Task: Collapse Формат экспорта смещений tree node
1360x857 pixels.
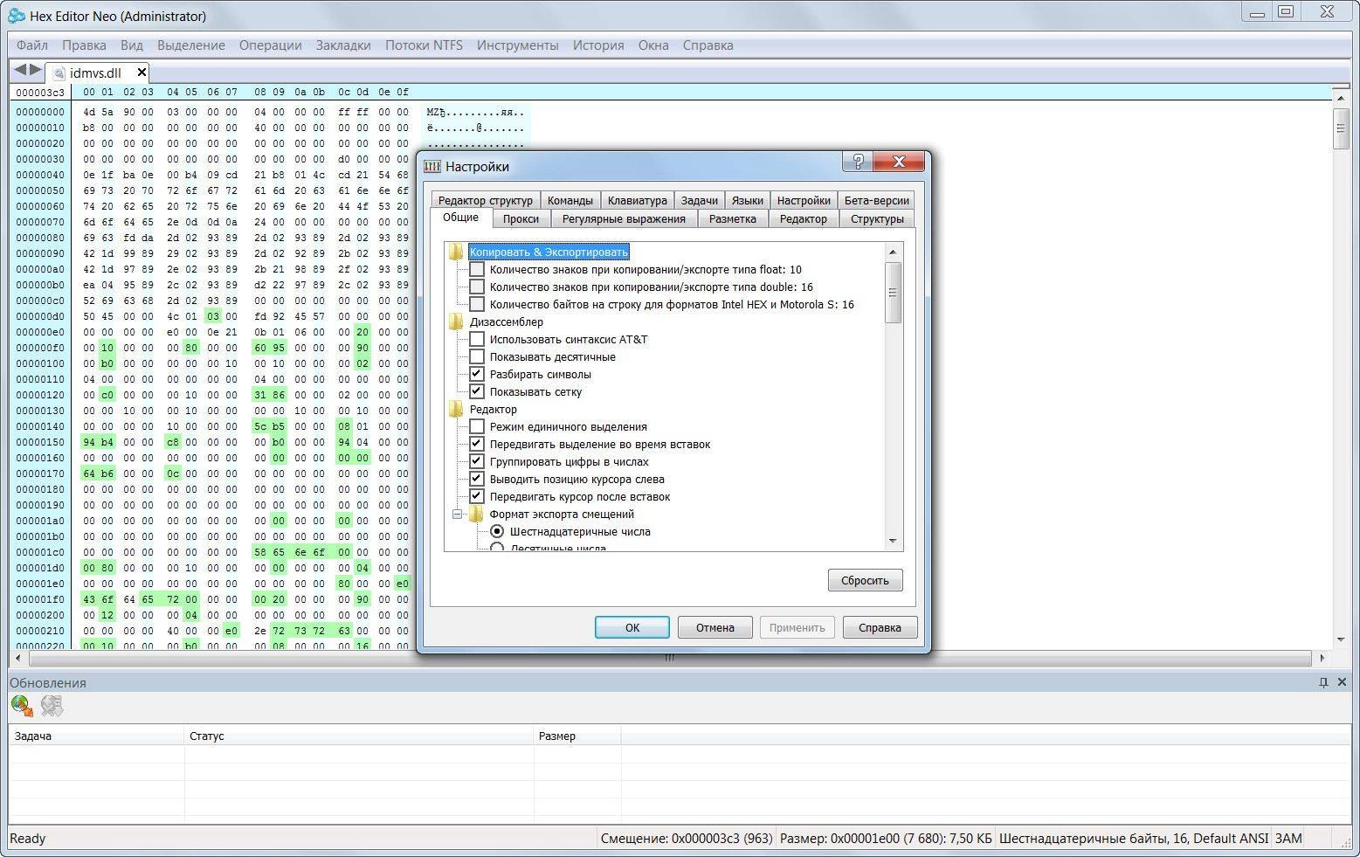Action: [457, 514]
